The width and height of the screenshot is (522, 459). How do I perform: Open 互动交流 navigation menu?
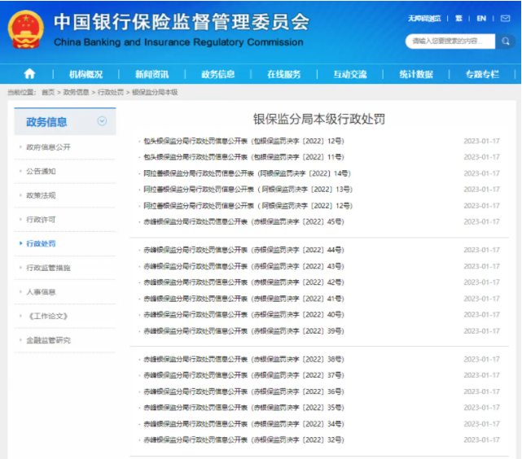pos(350,74)
